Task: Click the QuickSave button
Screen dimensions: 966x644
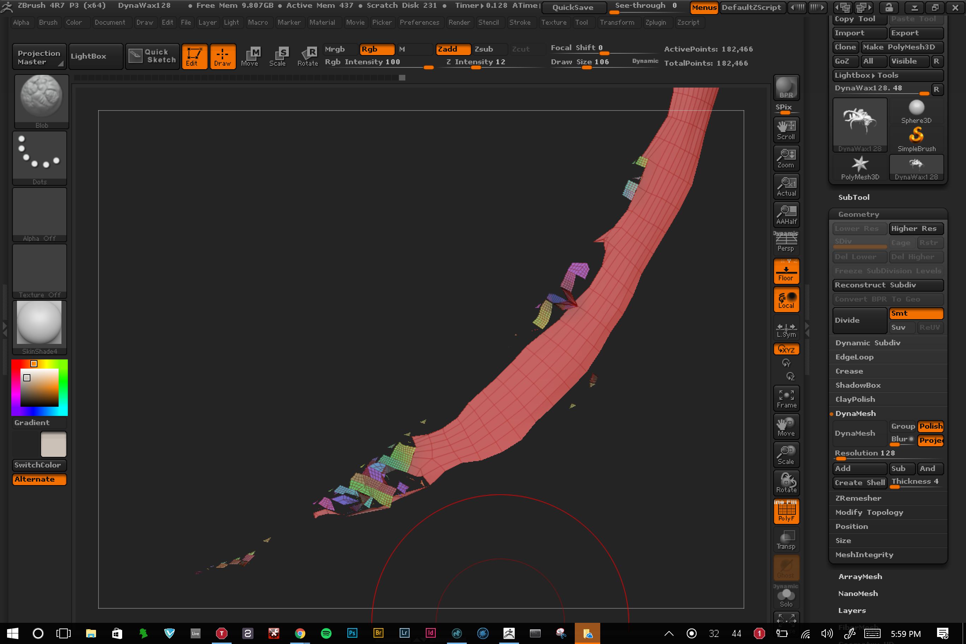Action: 574,7
